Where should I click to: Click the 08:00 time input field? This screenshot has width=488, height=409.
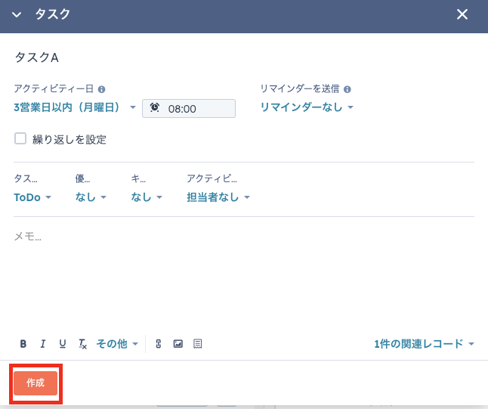tap(189, 108)
